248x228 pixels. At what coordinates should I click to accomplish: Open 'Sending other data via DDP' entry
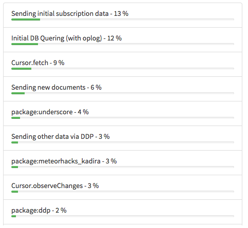click(123, 138)
